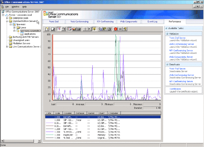Click Front End Server link under Deactivate
Viewport: 204px width, 147px height.
coord(177,68)
